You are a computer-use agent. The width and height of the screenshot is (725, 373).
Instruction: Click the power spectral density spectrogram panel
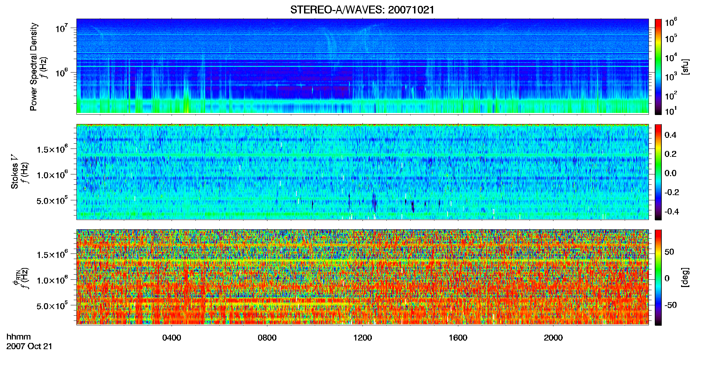coord(362,66)
